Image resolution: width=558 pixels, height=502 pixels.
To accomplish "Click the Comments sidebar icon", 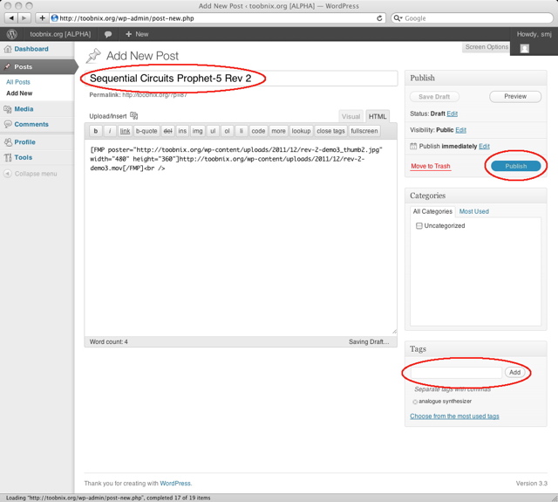I will pos(8,124).
